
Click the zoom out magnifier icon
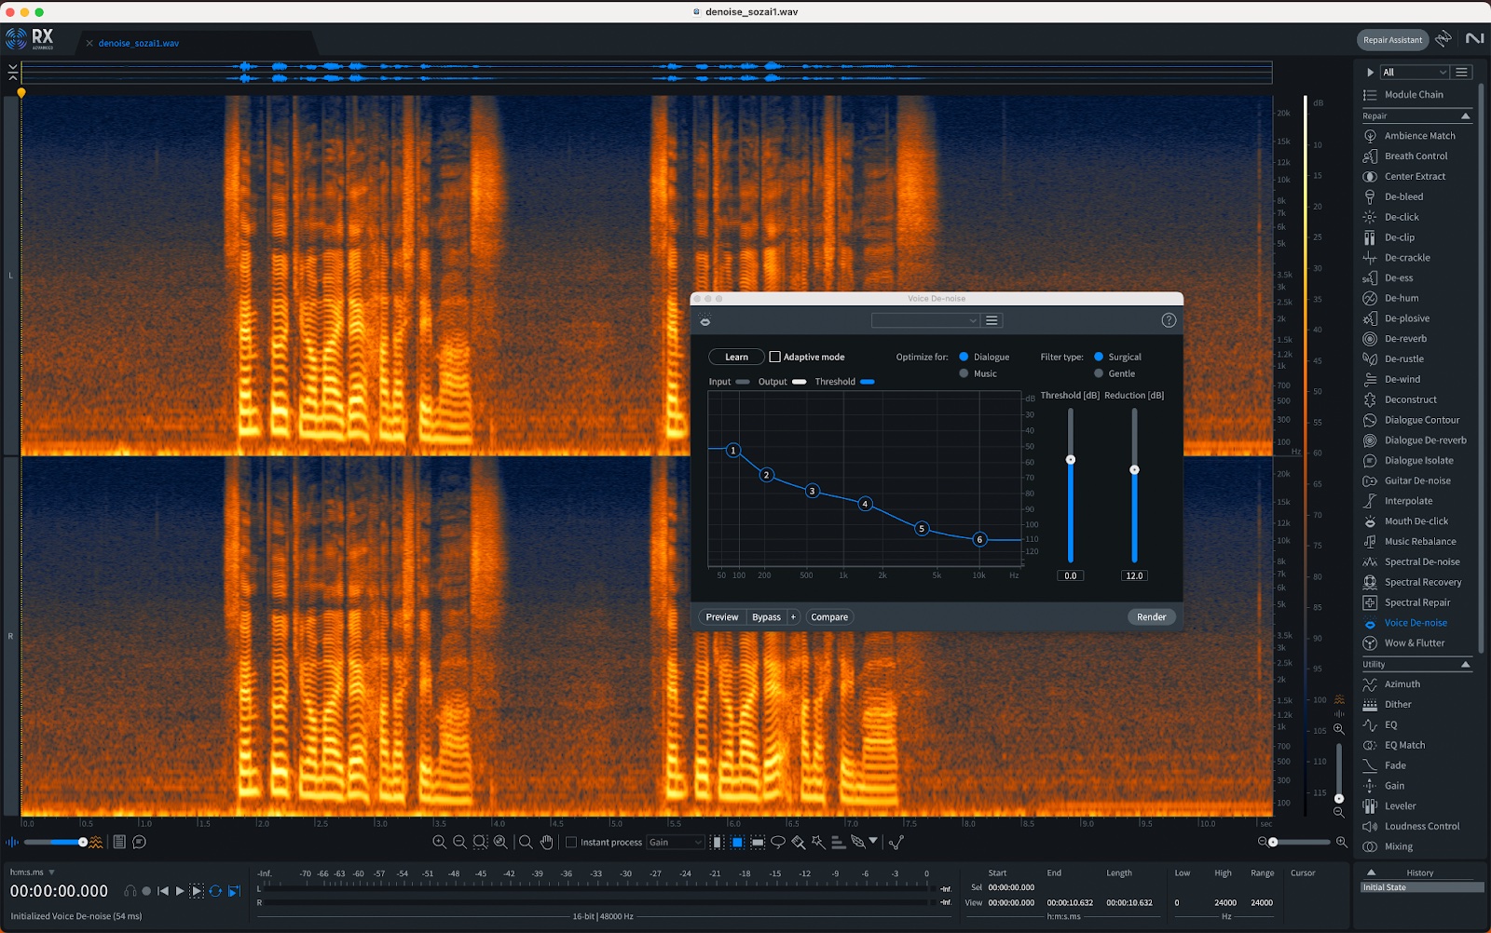[459, 843]
